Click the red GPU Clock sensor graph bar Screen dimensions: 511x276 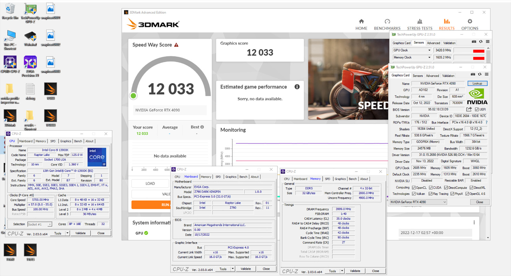[479, 51]
